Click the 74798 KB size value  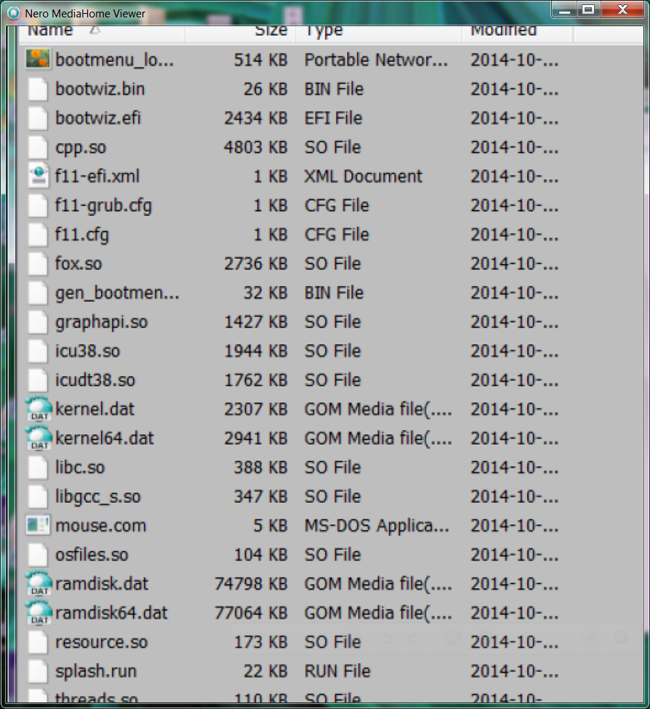(x=251, y=584)
